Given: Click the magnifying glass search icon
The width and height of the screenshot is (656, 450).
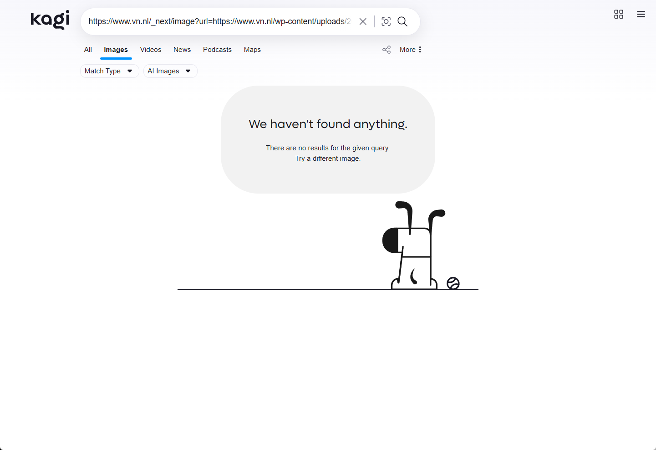Looking at the screenshot, I should coord(402,21).
